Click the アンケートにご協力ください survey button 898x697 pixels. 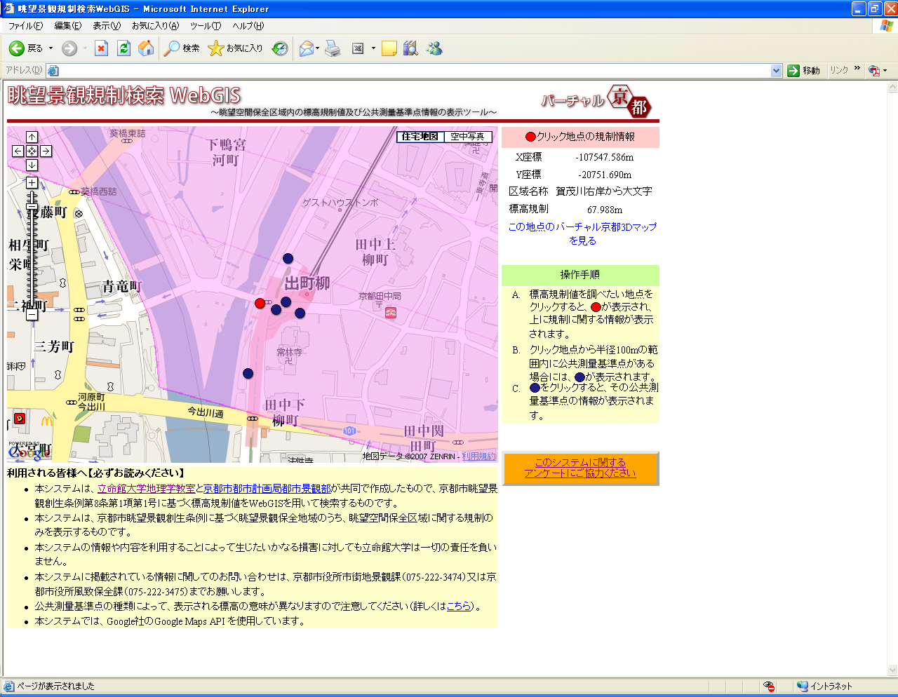pos(580,468)
